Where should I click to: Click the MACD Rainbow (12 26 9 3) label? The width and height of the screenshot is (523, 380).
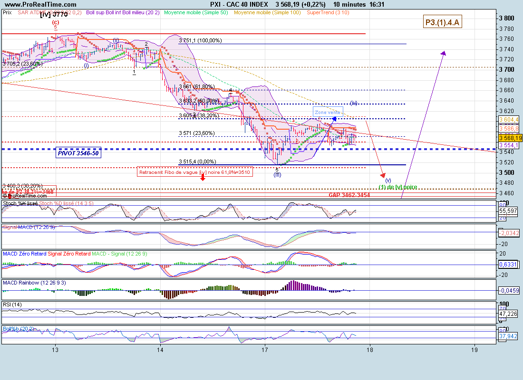click(34, 283)
